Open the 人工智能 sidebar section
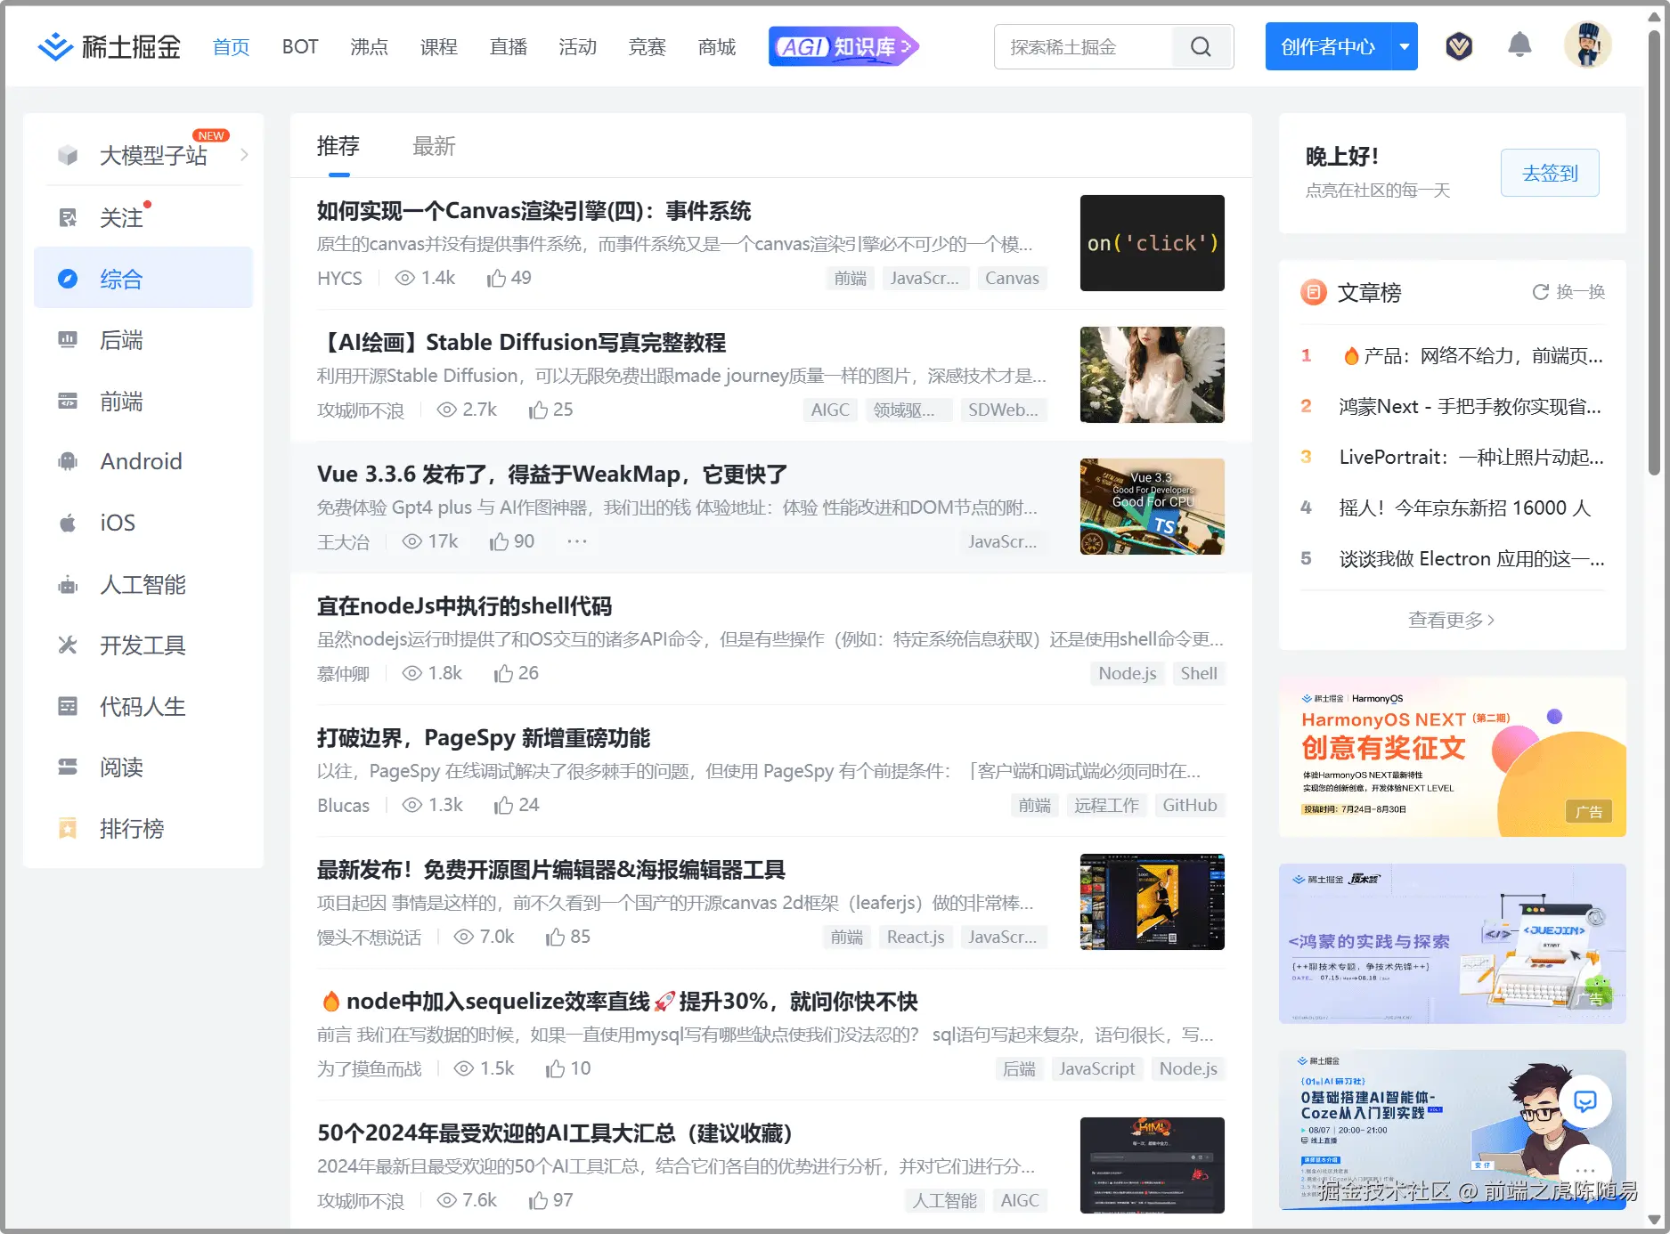Image resolution: width=1670 pixels, height=1234 pixels. [143, 585]
